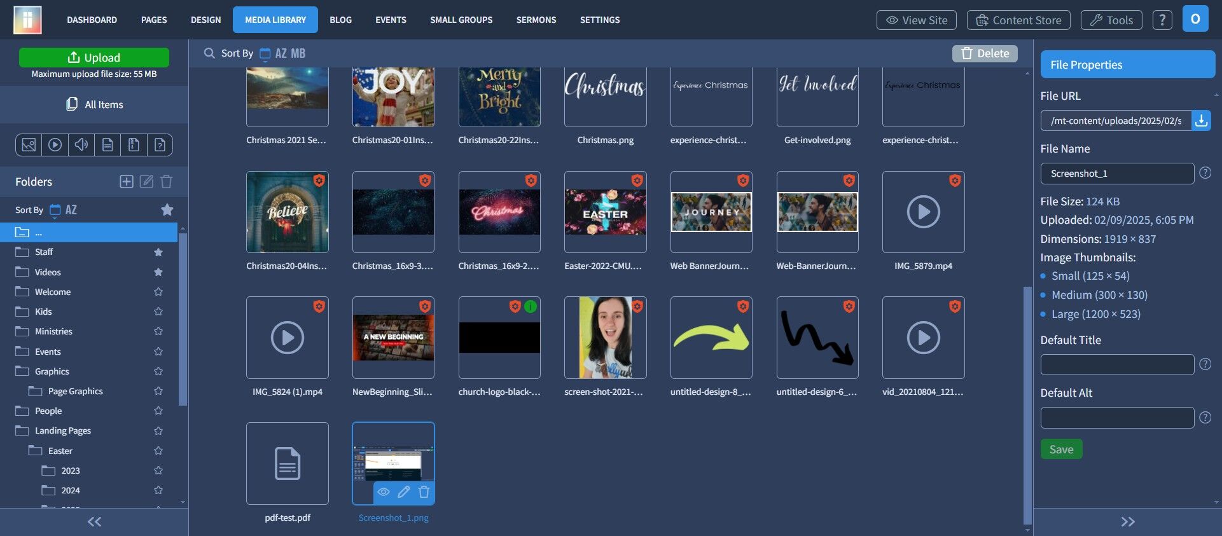Switch to the Design tab
Screen dimensions: 1222x536
point(206,20)
